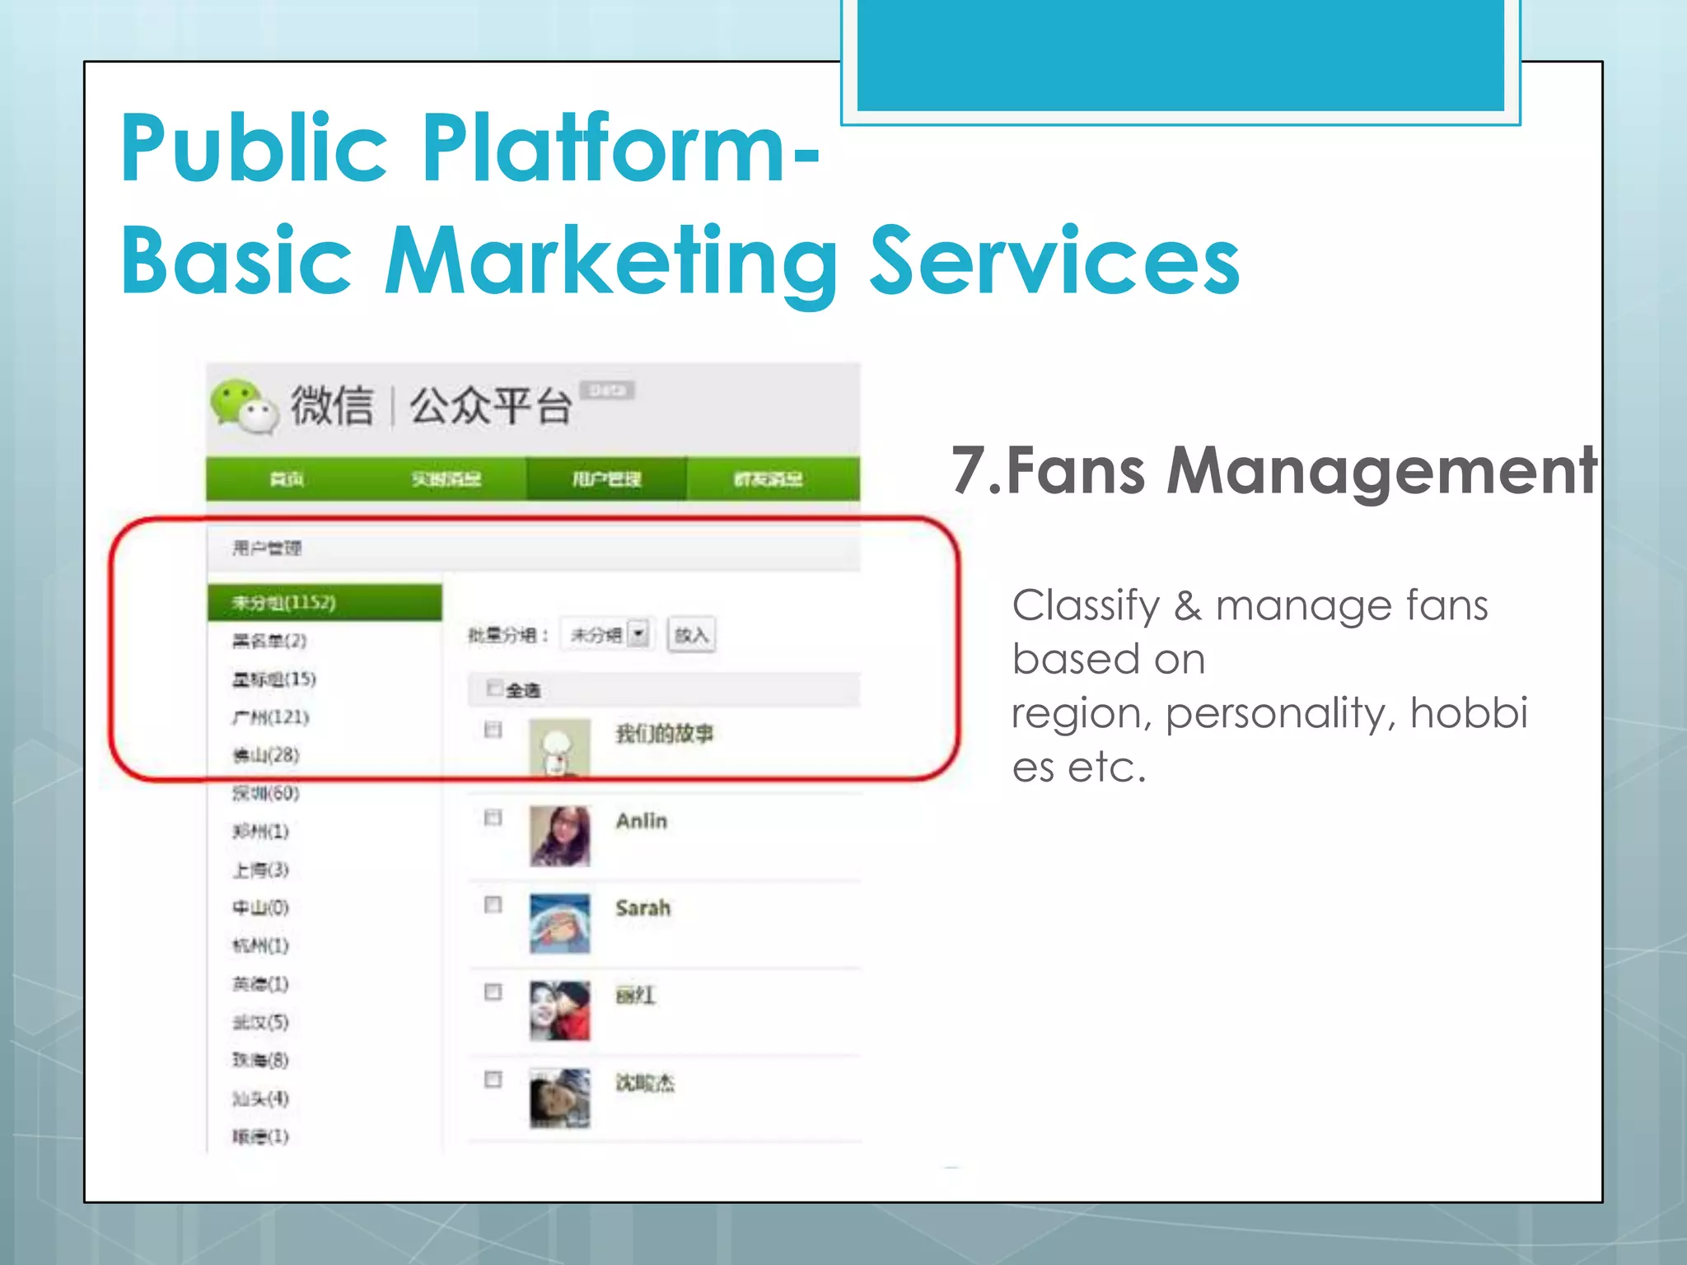The width and height of the screenshot is (1687, 1265).
Task: Tick the checkbox for Sarah
Action: point(493,905)
